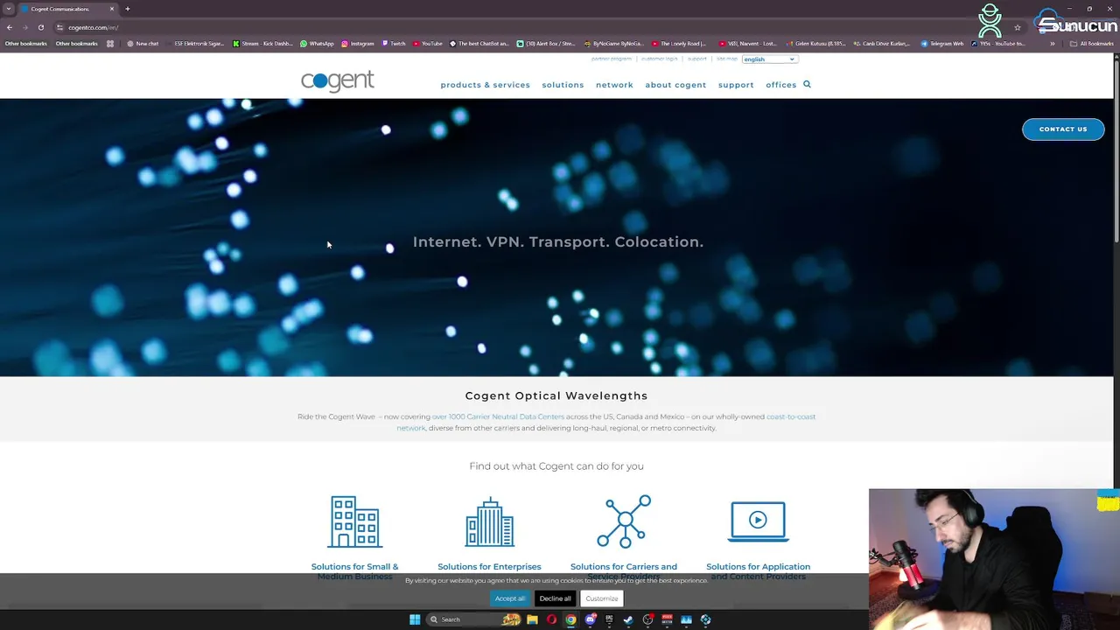The image size is (1120, 630).
Task: Open the YouTube bookmark
Action: 428,44
